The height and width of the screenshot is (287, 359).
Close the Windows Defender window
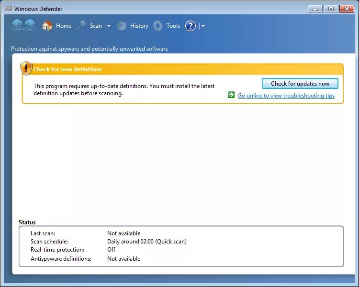pyautogui.click(x=347, y=9)
